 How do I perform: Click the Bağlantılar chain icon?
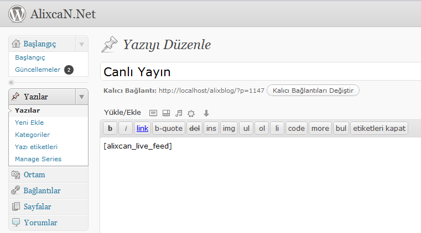click(x=15, y=190)
